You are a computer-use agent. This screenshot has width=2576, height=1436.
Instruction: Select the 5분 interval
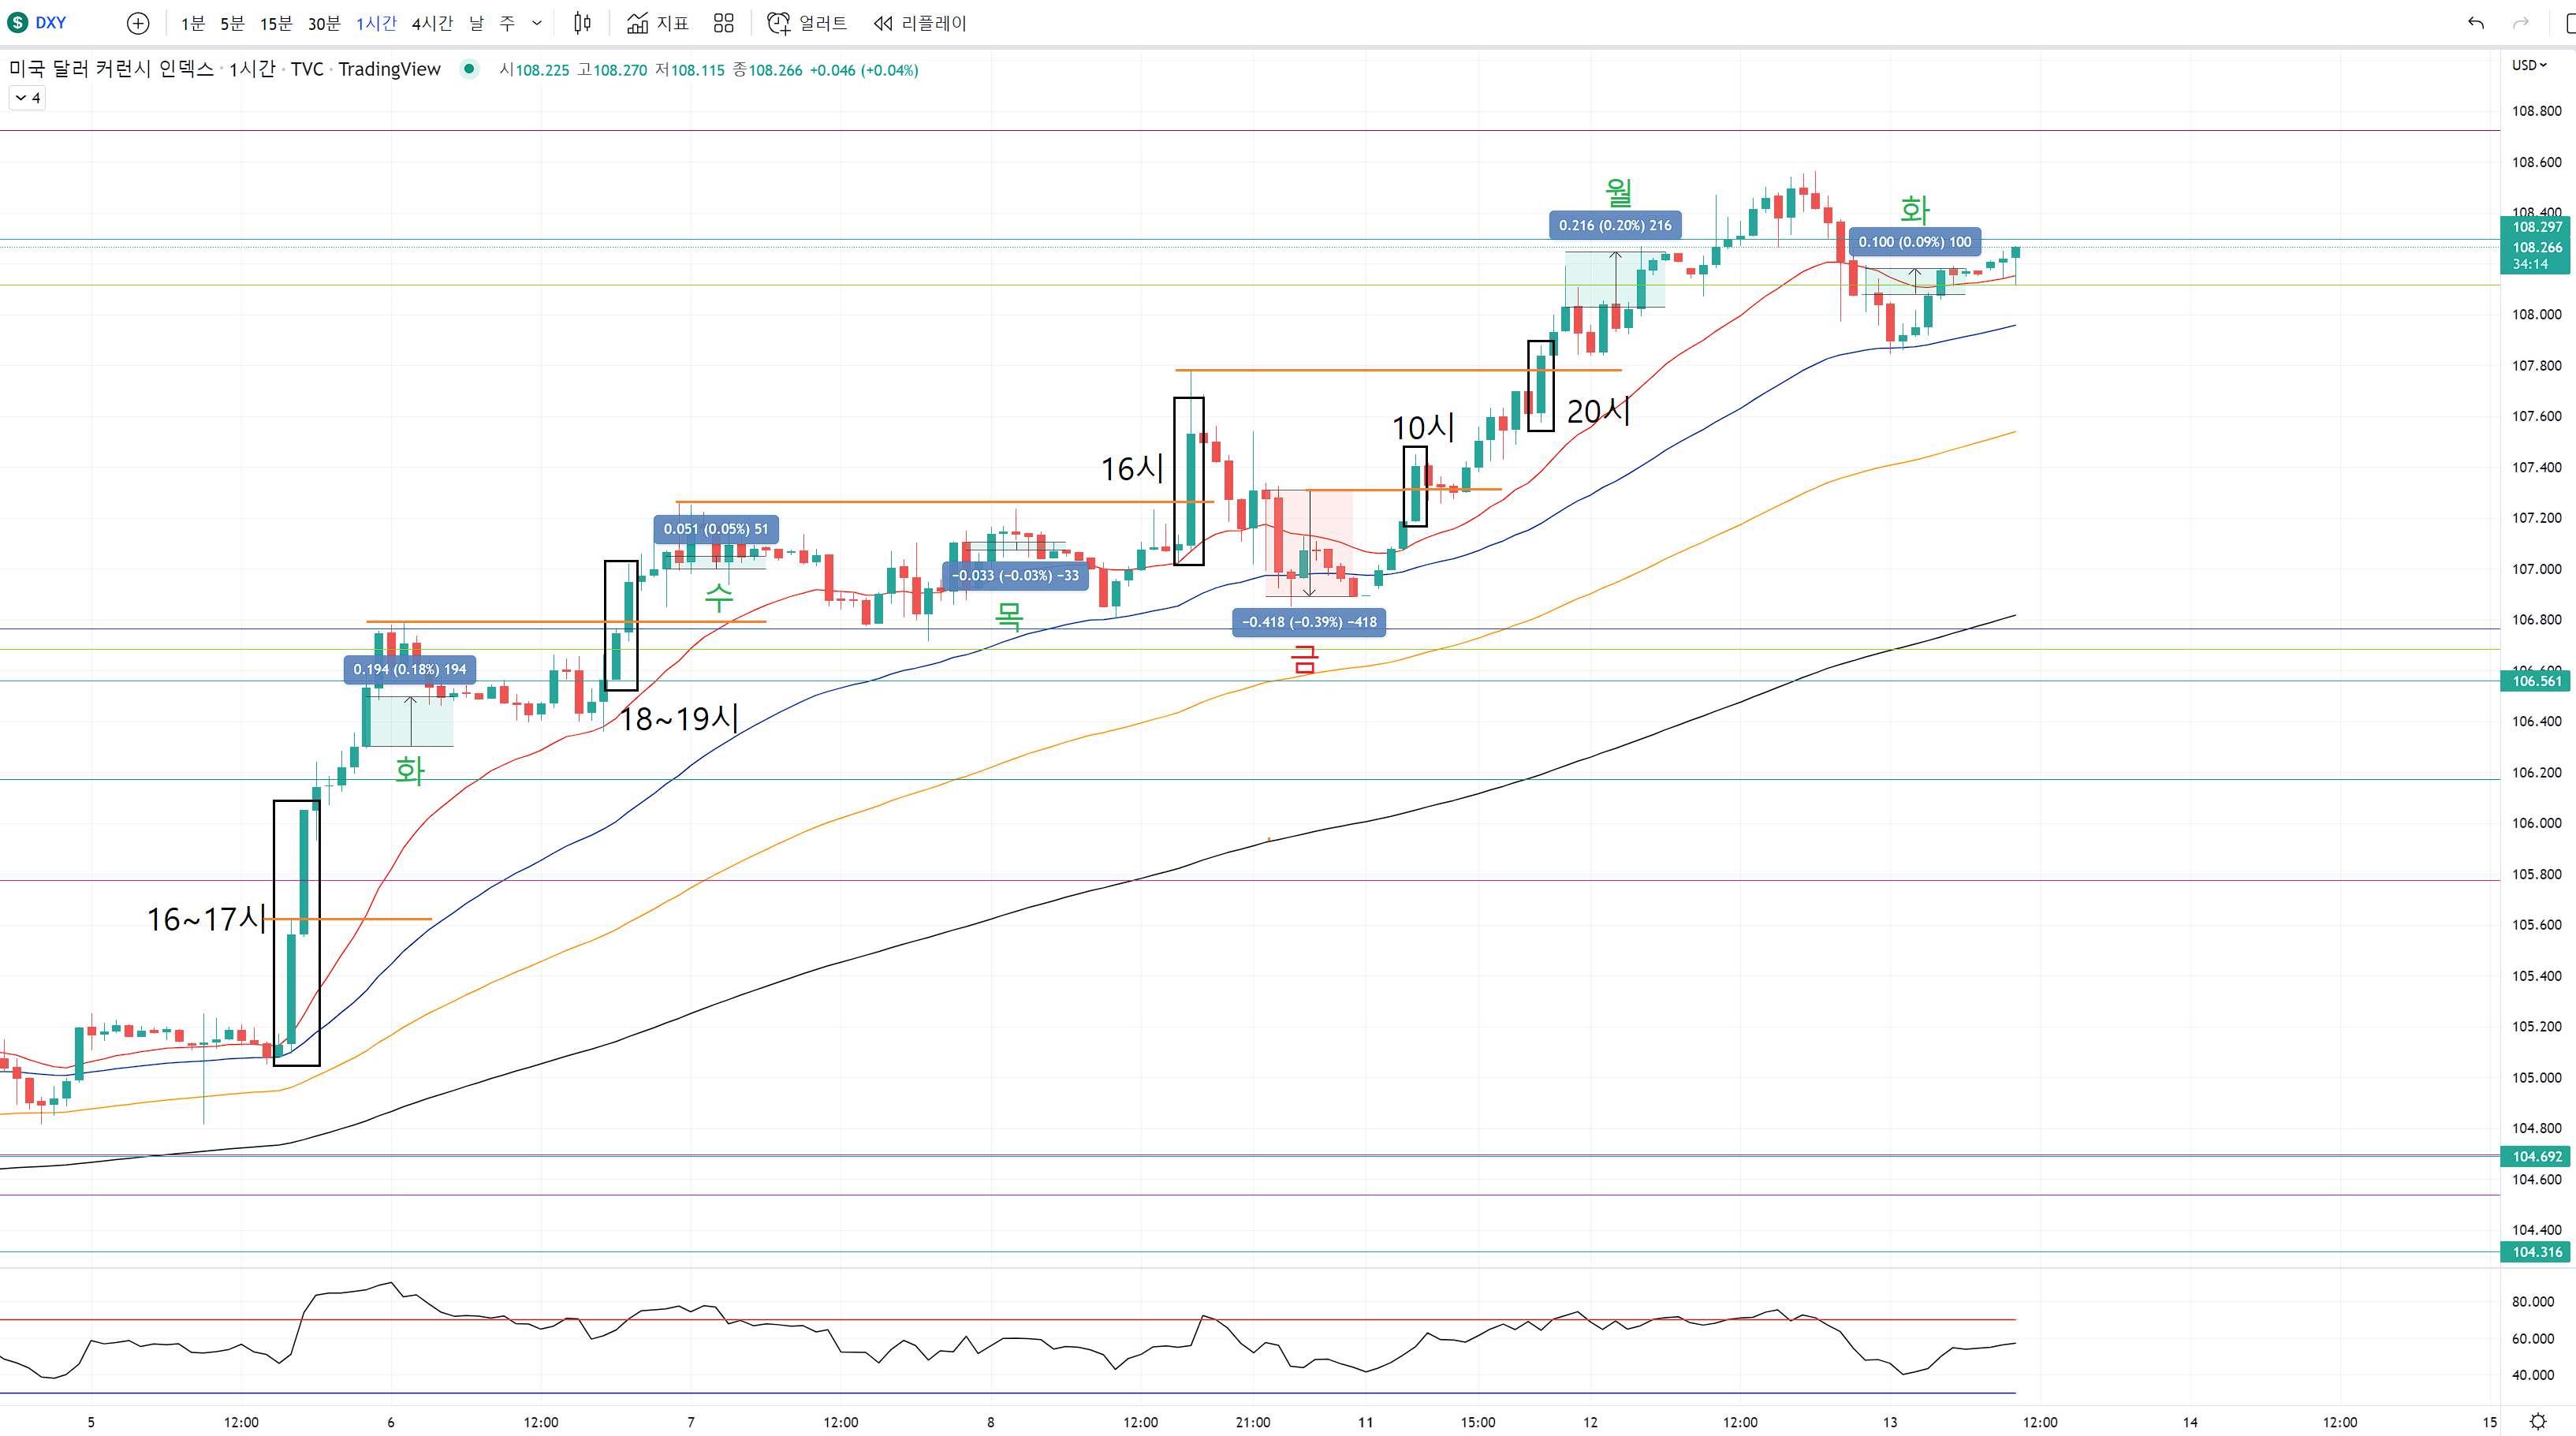coord(232,23)
